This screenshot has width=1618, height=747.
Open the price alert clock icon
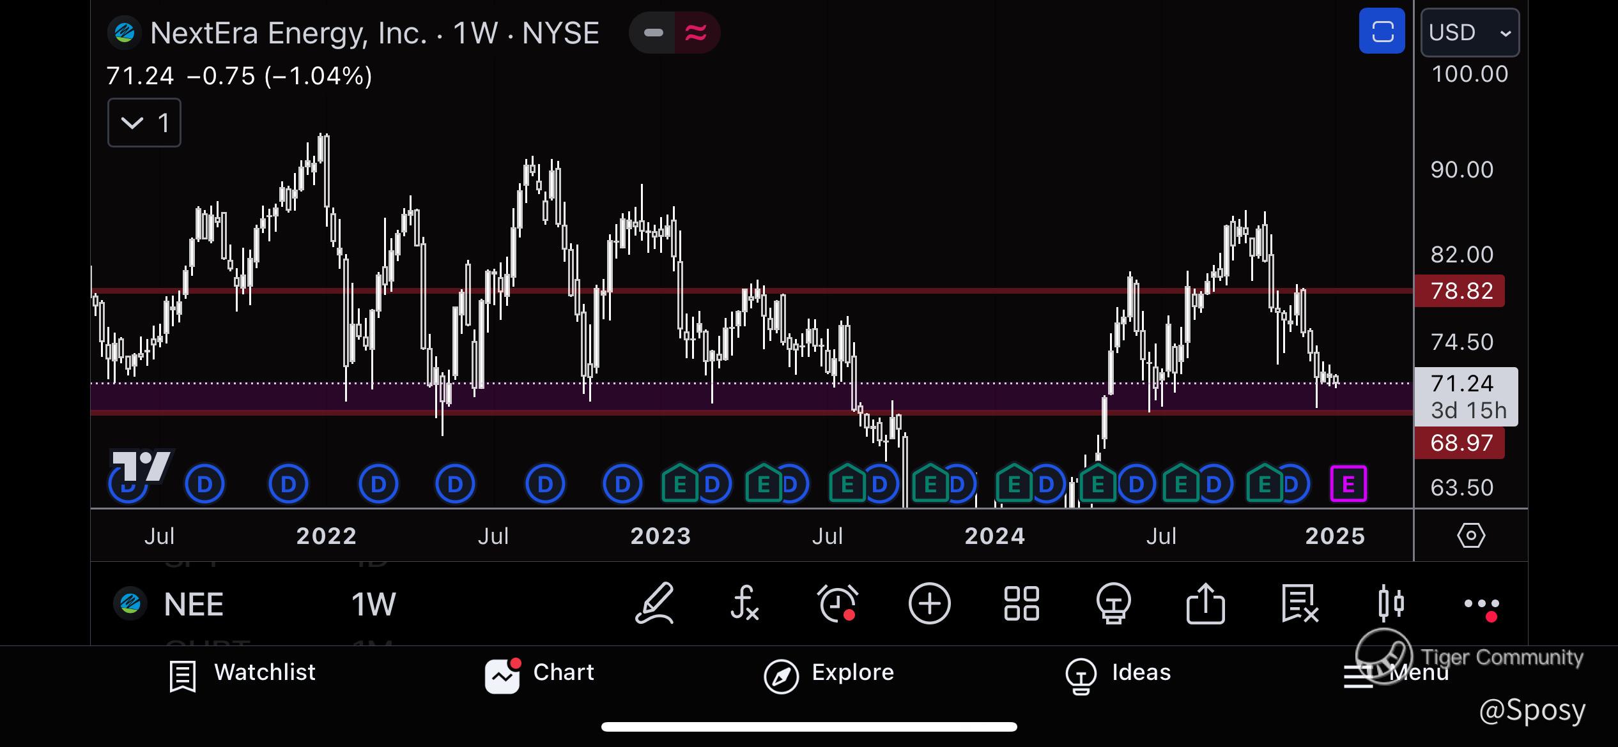point(837,603)
